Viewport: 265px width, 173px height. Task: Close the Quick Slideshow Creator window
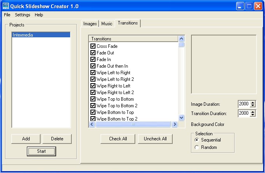pos(258,6)
